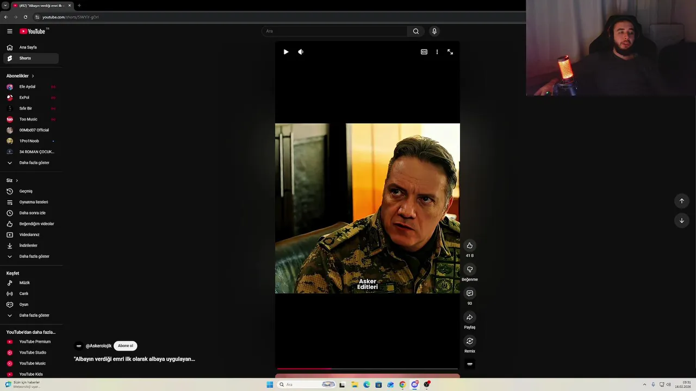Open ExPoI subscription channel
Screen dimensions: 696x391
(x=31, y=98)
